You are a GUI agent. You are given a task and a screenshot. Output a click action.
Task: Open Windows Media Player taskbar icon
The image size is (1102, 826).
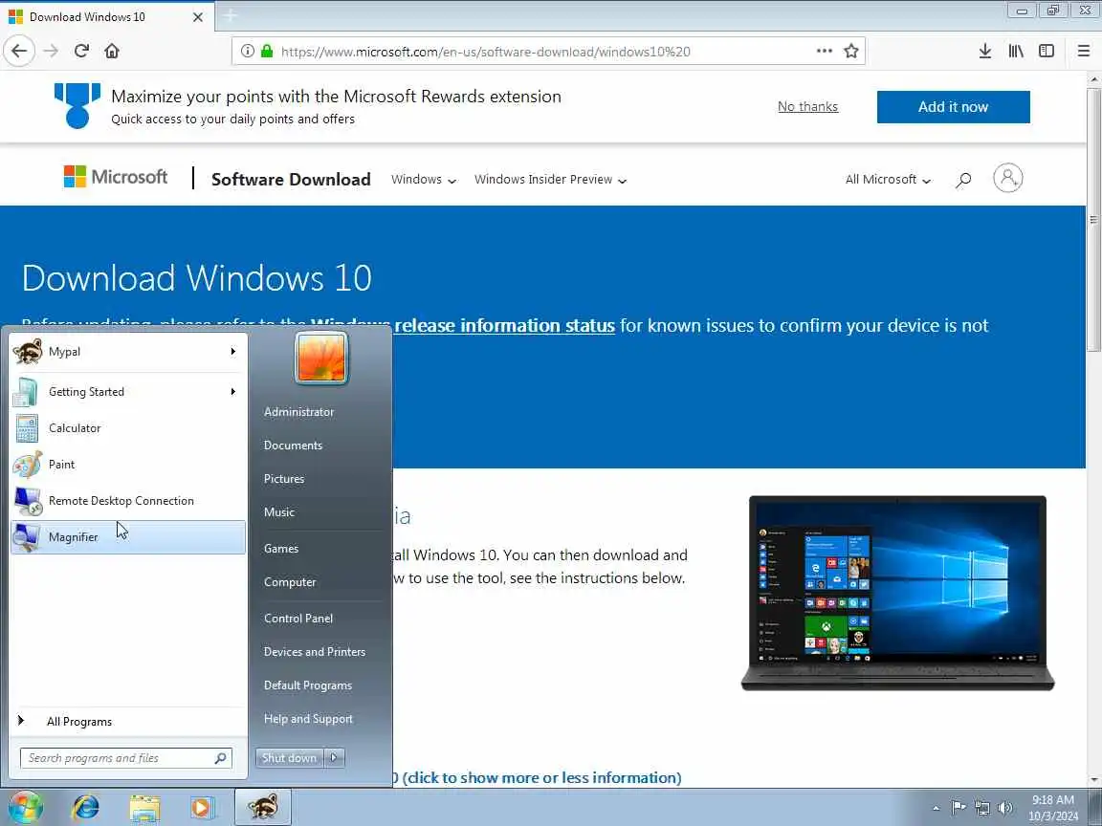click(202, 808)
